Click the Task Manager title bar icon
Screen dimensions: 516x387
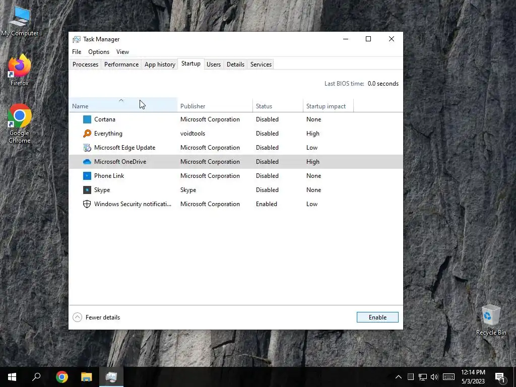[77, 39]
